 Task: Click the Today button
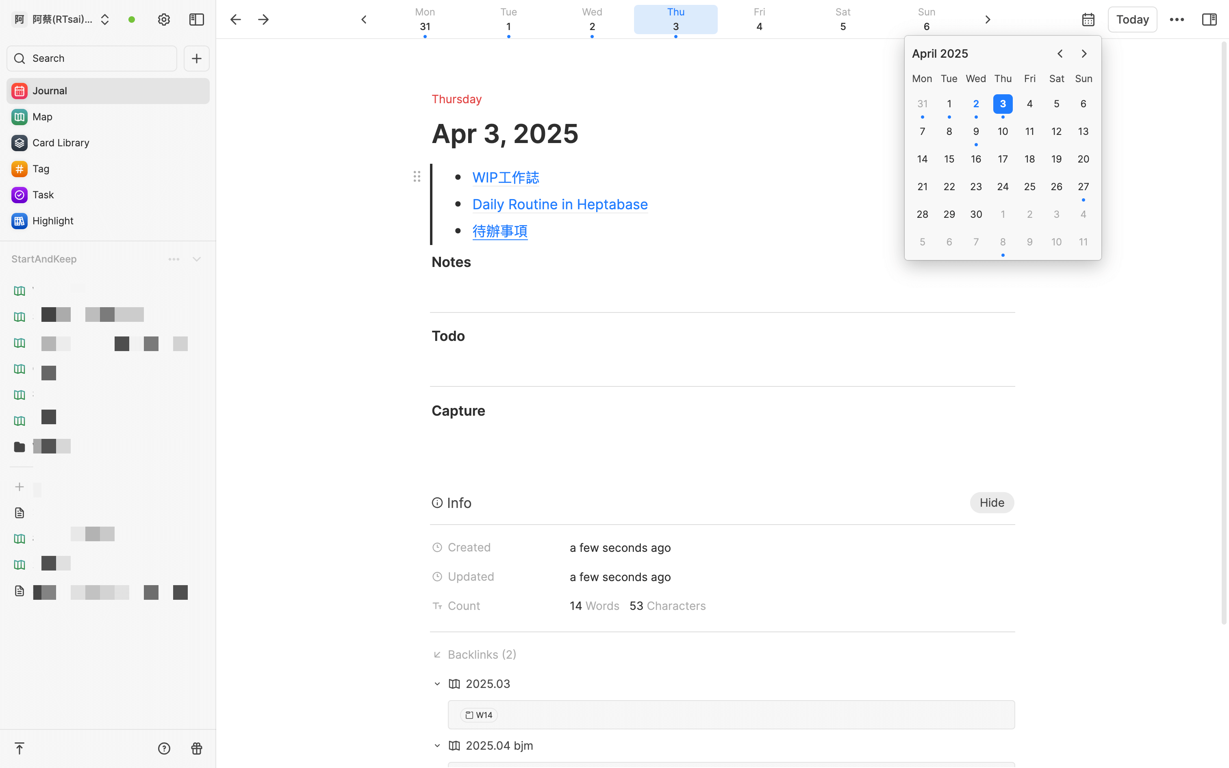pos(1132,19)
